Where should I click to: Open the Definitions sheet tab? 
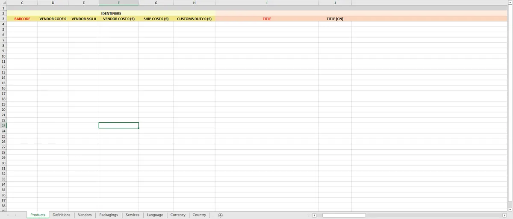(62, 215)
